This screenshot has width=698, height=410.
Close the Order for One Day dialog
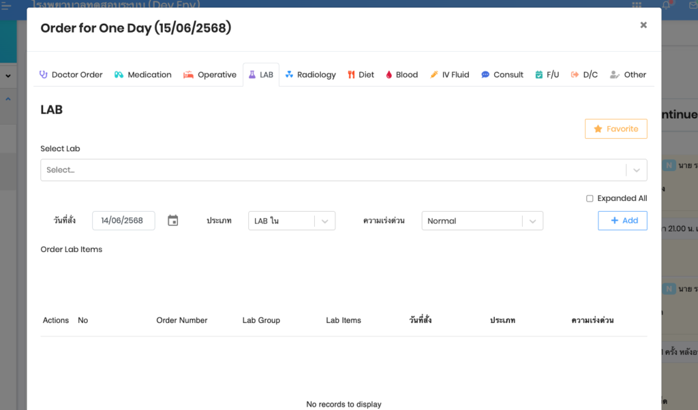point(643,25)
